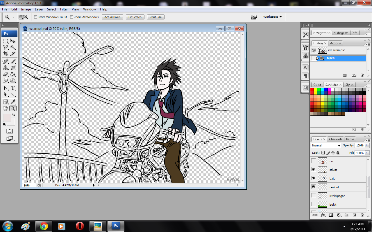This screenshot has width=372, height=232.
Task: Open the Image menu
Action: (26, 9)
